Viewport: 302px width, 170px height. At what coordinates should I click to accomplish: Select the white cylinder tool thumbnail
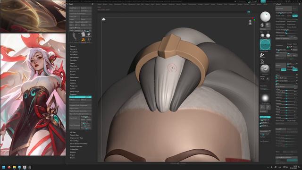coord(83,34)
